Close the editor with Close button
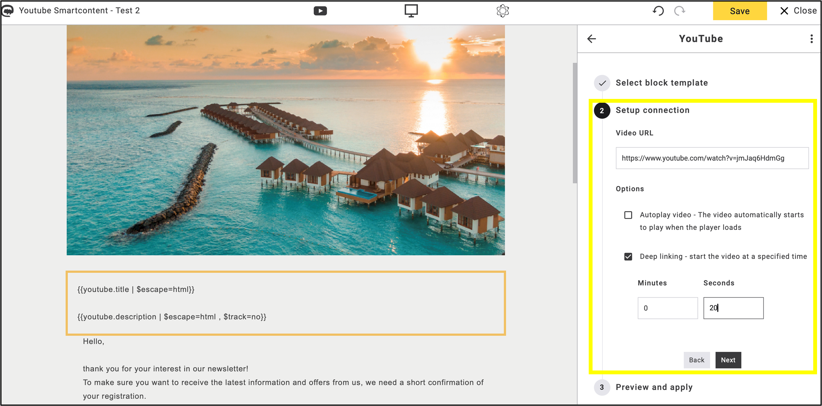 [798, 11]
